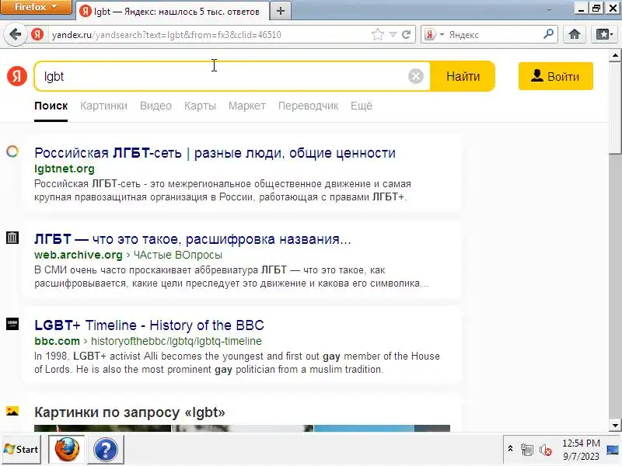Open LGBT+ Timeline History of the BBC result
The height and width of the screenshot is (466, 622).
(149, 325)
